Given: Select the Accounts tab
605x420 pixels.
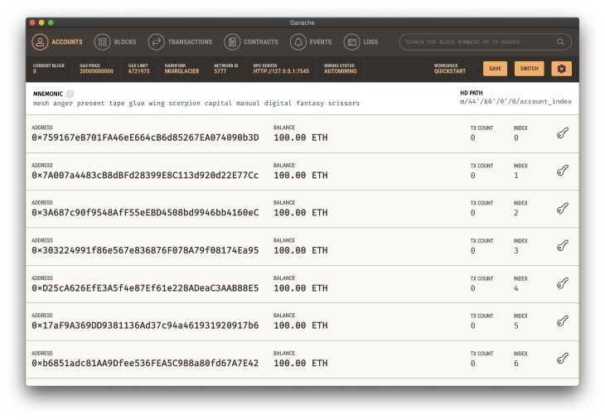Looking at the screenshot, I should tap(57, 41).
